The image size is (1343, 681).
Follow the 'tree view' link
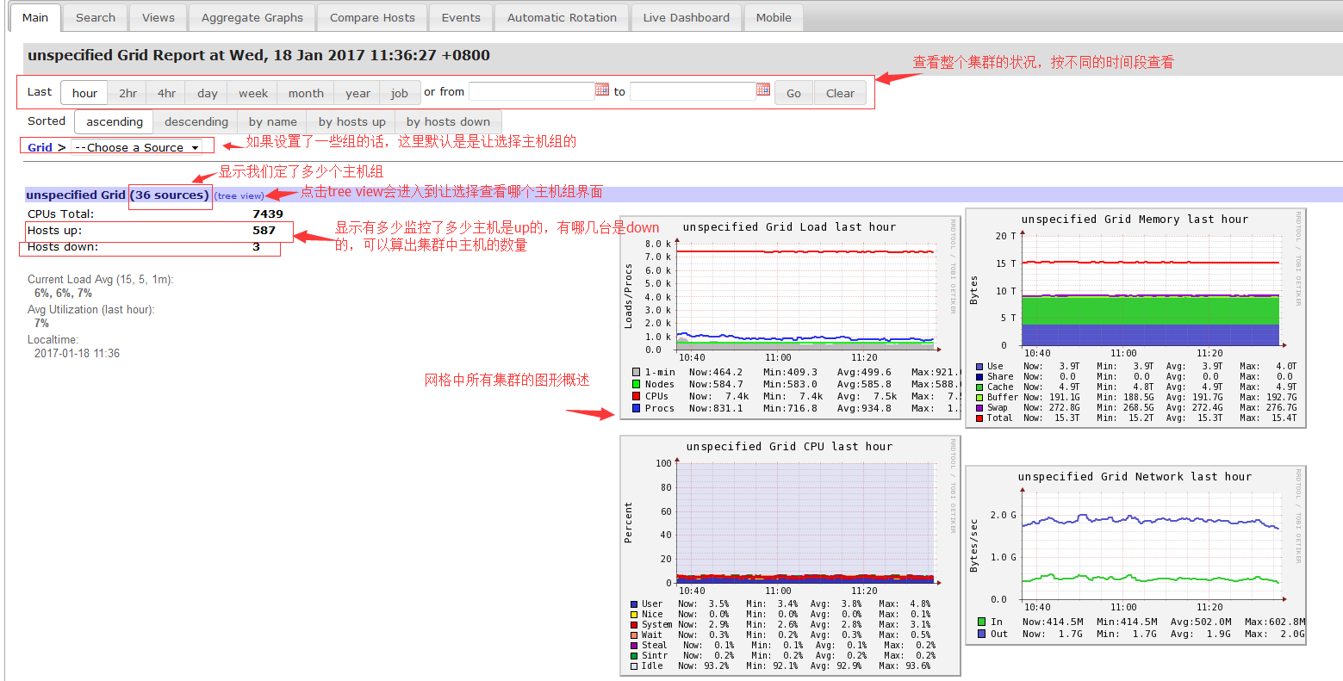tap(240, 196)
